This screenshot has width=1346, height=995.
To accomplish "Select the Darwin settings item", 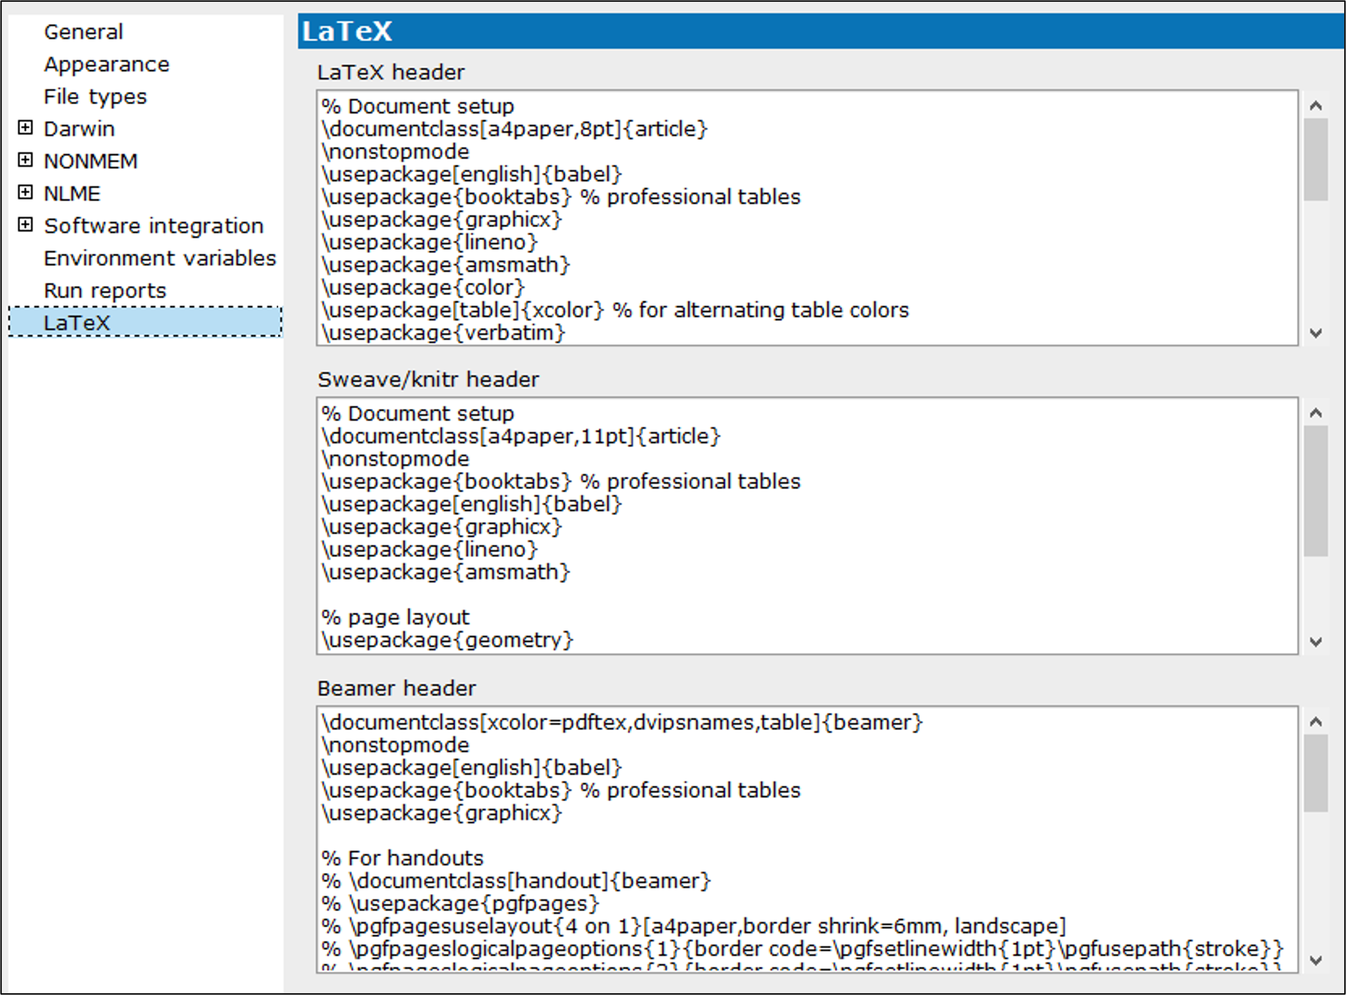I will [79, 129].
